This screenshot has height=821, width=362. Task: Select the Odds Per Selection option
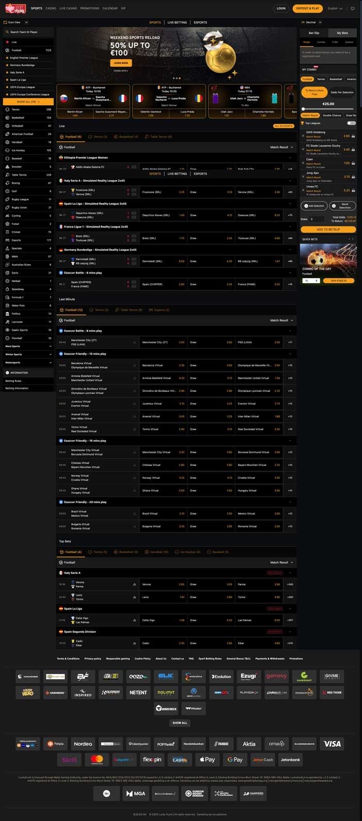click(342, 92)
